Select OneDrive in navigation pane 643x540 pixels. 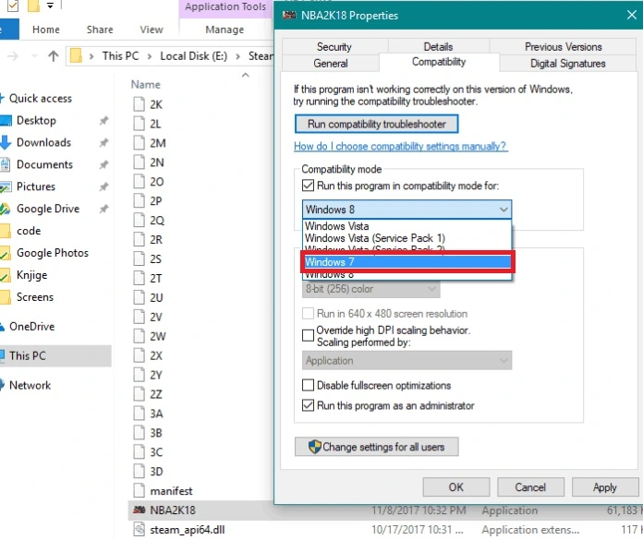[x=32, y=326]
